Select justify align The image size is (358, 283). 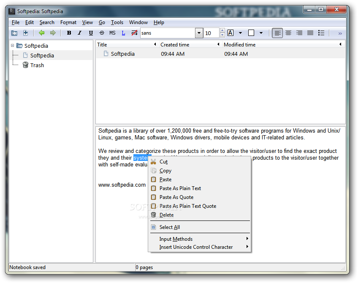310,33
